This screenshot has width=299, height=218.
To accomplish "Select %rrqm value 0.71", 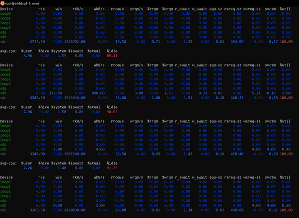I will [x=156, y=42].
